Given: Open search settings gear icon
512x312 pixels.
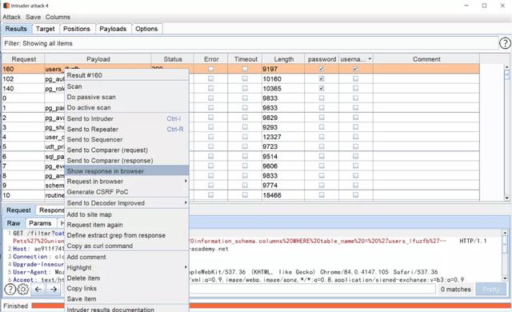Looking at the screenshot, I should [22, 289].
